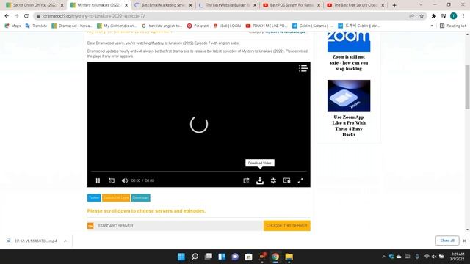Open the Goblin (Kdrama) bookmark
Image resolution: width=470 pixels, height=264 pixels.
313,26
